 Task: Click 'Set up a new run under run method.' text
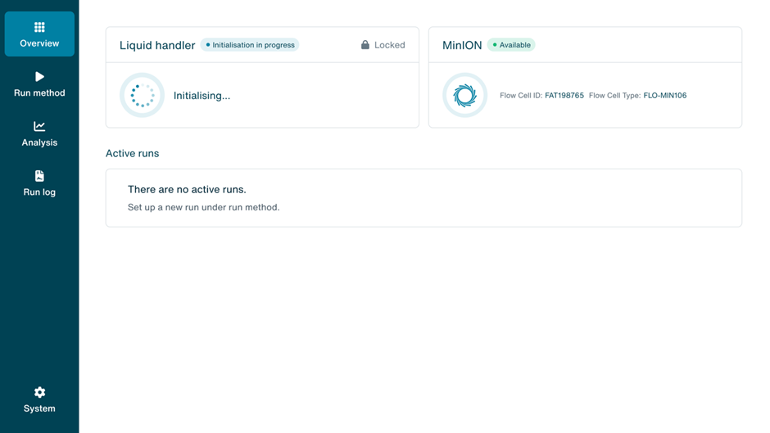203,207
